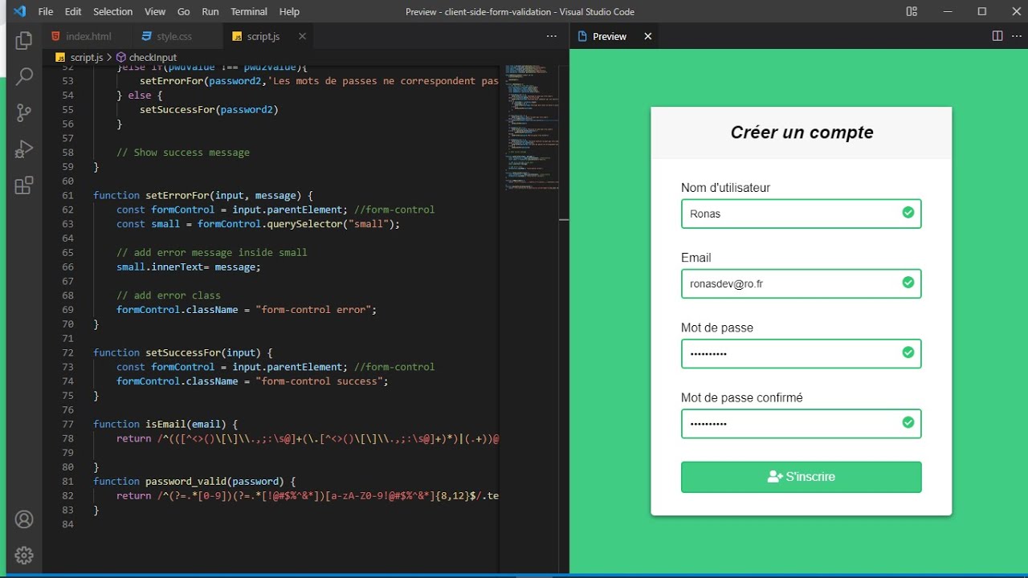This screenshot has height=578, width=1028.
Task: Open the Customize Layout icon in title bar
Action: (x=912, y=11)
